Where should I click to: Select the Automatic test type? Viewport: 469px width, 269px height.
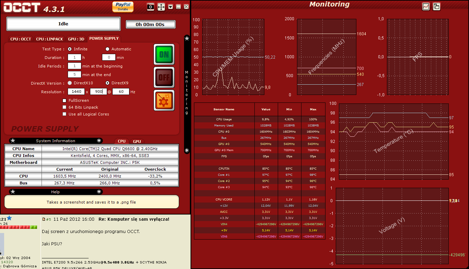click(107, 49)
